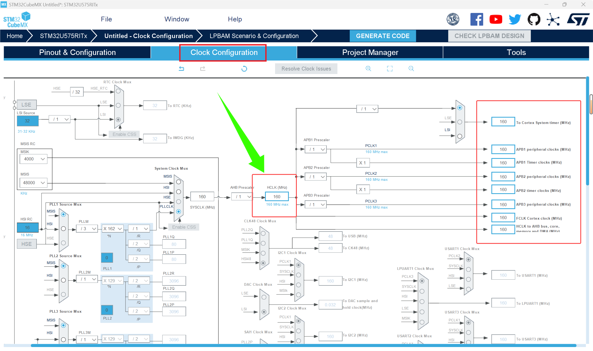Open the Help menu

[x=235, y=19]
